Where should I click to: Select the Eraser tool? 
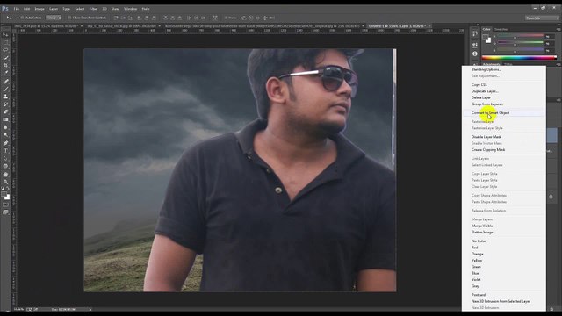[5, 111]
